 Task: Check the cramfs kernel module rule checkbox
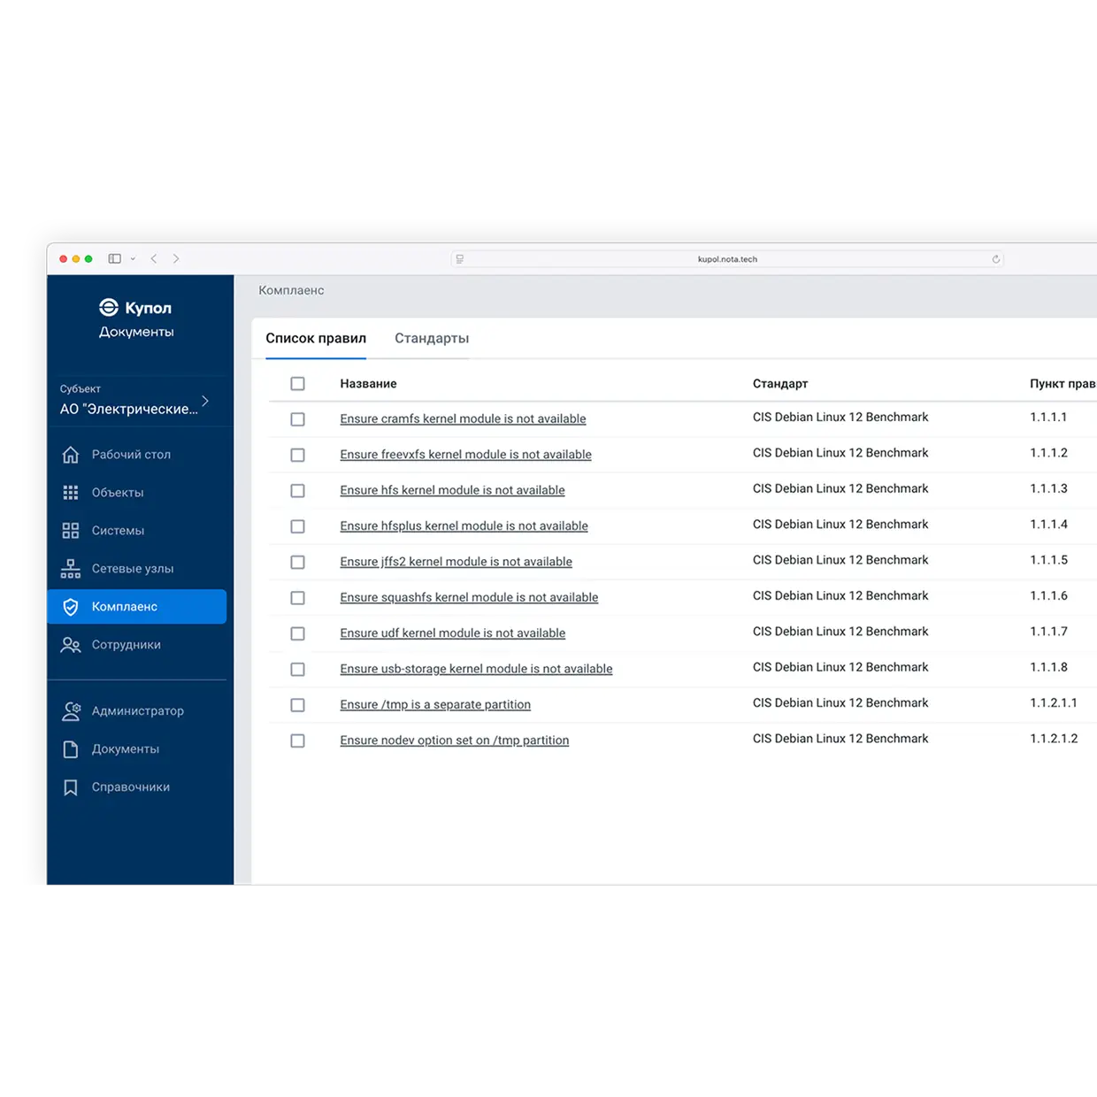(x=298, y=419)
